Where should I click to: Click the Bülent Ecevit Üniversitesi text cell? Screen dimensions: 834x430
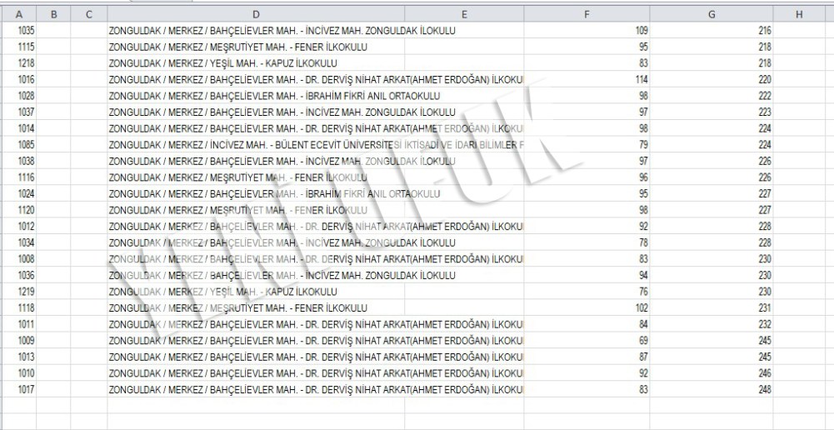317,145
